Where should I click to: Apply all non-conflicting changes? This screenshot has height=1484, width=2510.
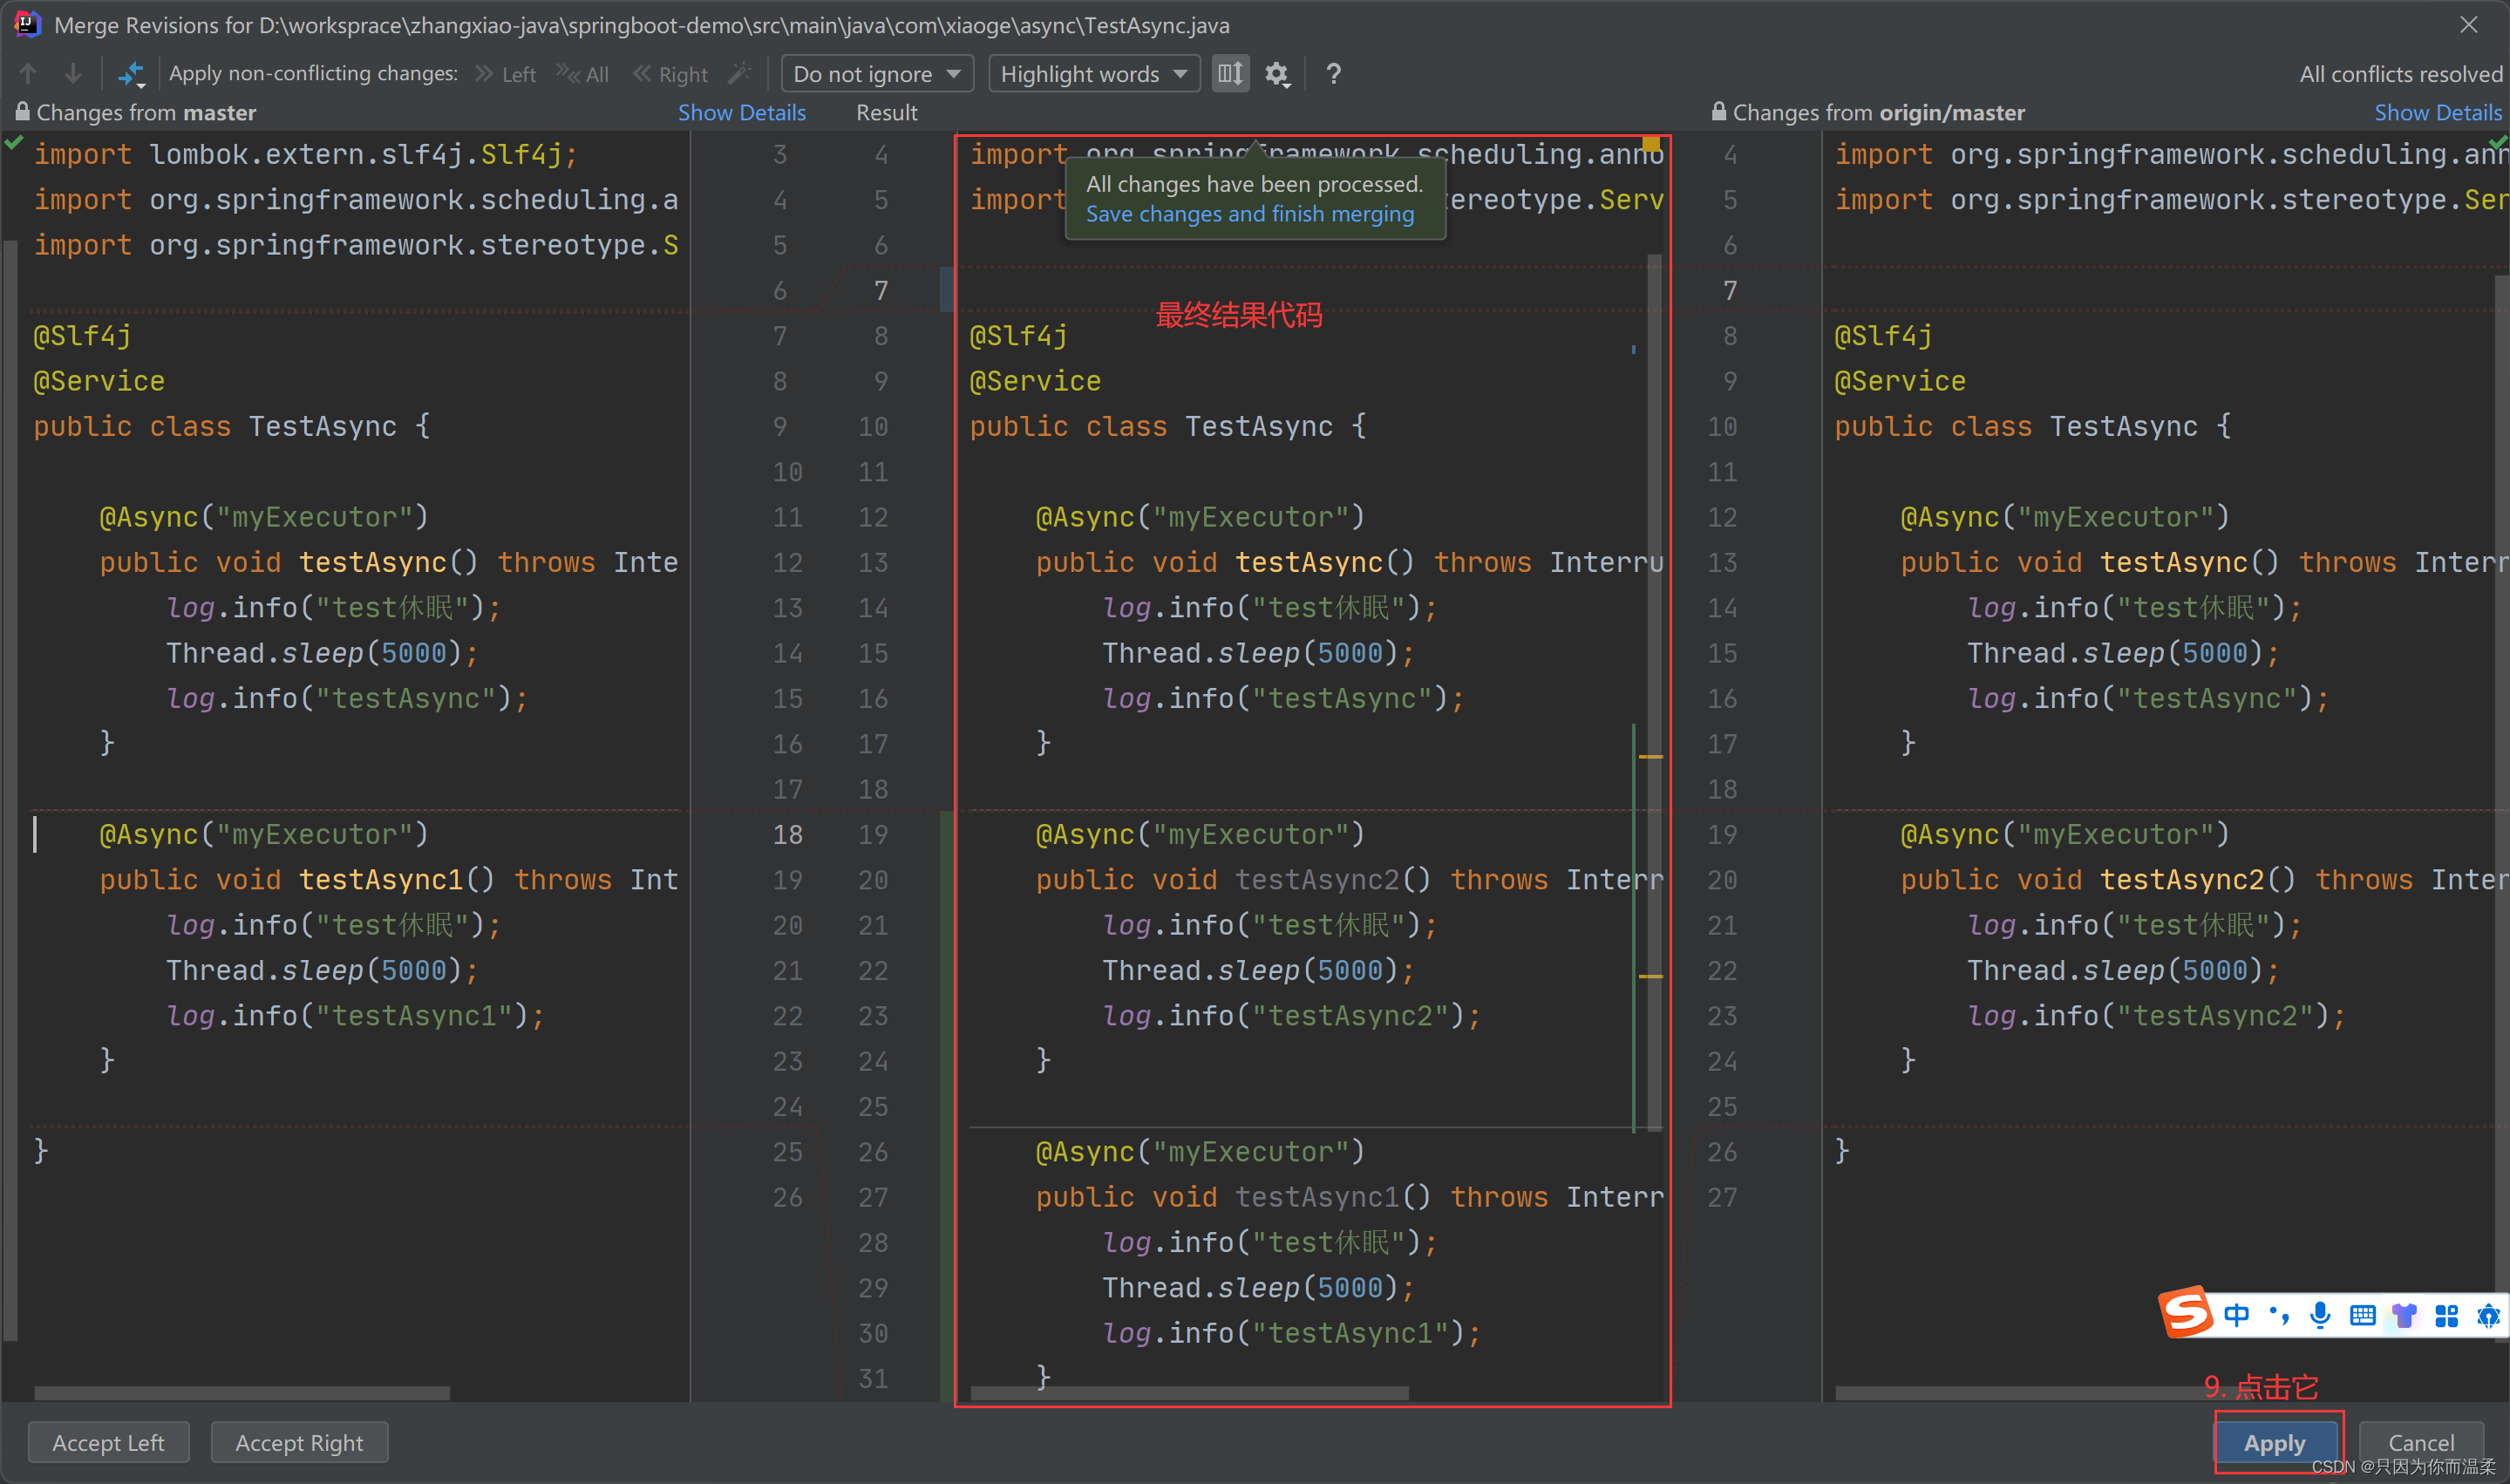click(584, 74)
